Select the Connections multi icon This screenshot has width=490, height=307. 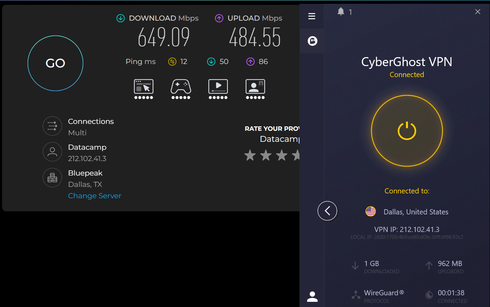point(52,126)
